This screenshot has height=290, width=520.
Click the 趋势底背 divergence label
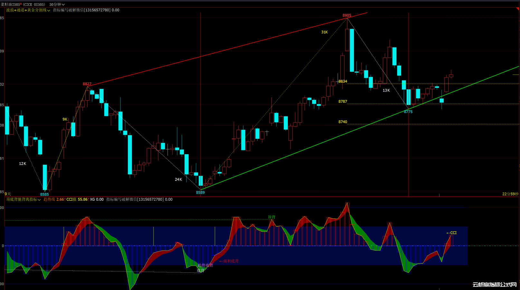point(205,265)
